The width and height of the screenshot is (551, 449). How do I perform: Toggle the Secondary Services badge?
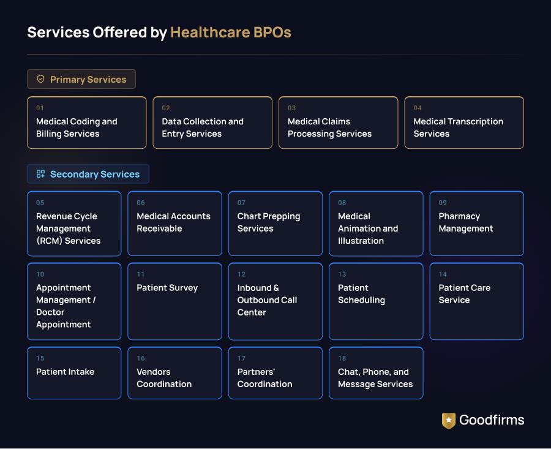click(88, 174)
